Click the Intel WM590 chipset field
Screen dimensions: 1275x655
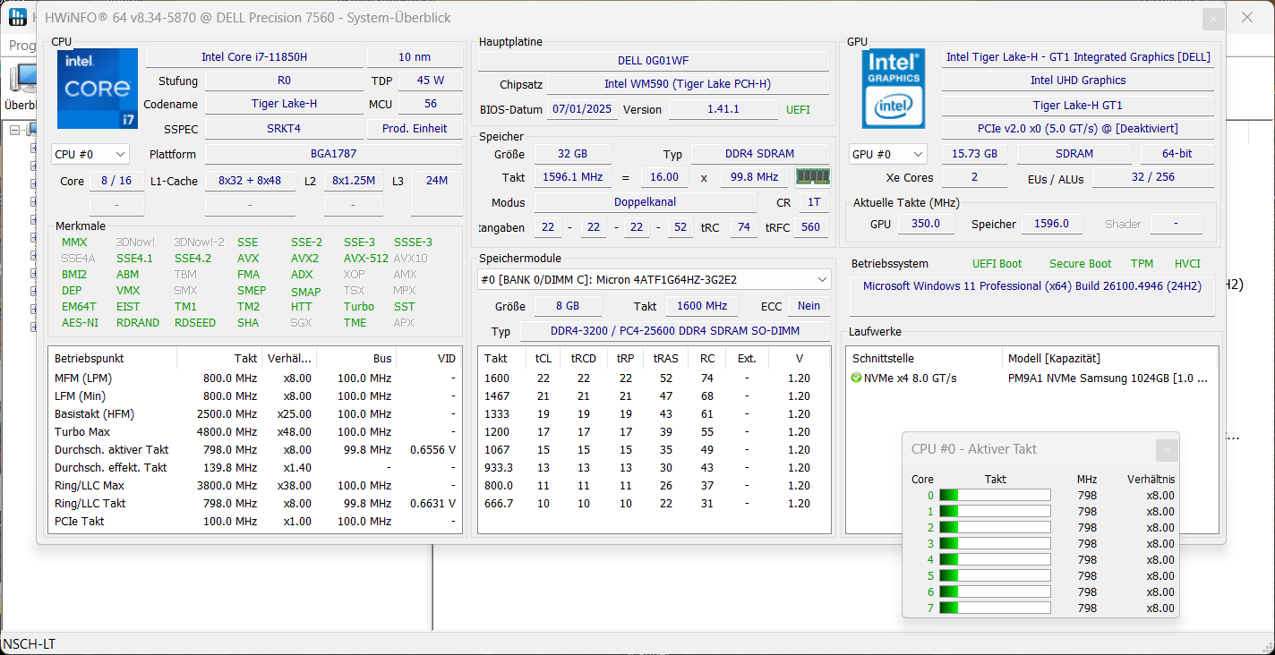point(688,84)
